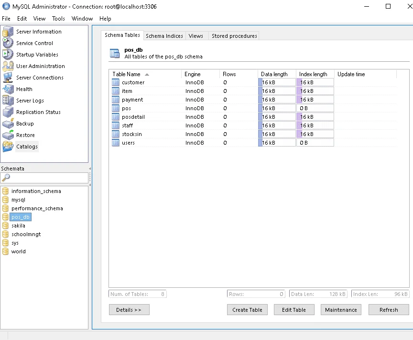Select the Server Logs icon
Image resolution: width=413 pixels, height=340 pixels.
click(x=8, y=101)
